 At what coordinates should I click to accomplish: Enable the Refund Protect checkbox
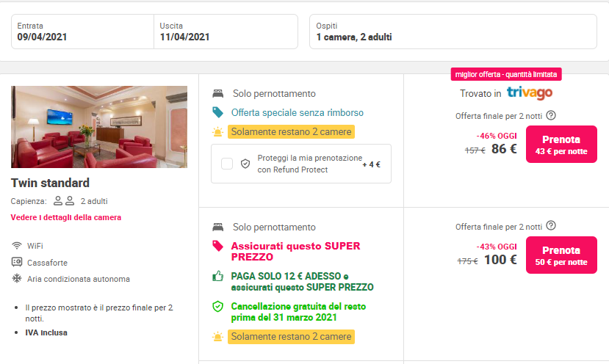[227, 164]
